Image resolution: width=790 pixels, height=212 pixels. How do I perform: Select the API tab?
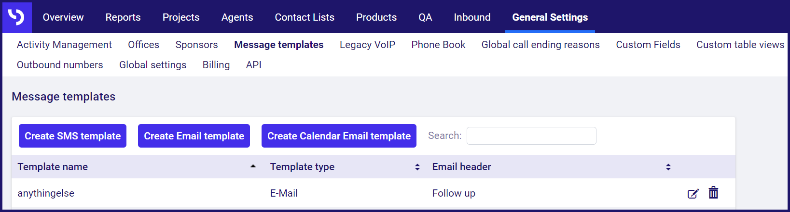[x=254, y=65]
